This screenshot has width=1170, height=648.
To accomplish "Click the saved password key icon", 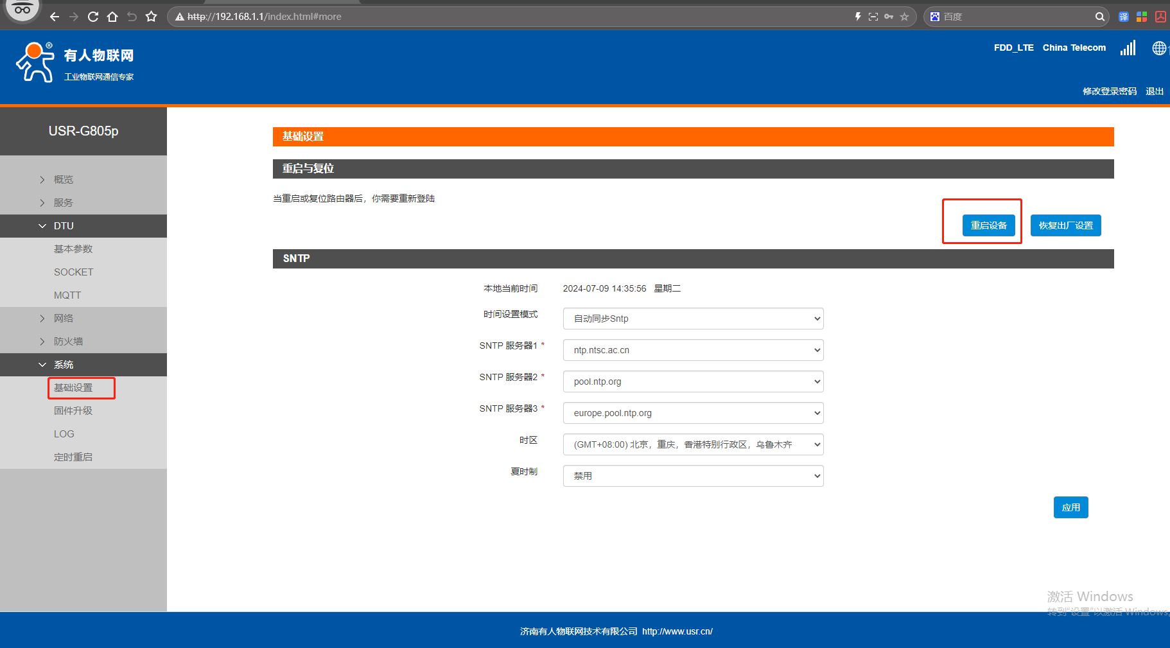I will (x=889, y=17).
